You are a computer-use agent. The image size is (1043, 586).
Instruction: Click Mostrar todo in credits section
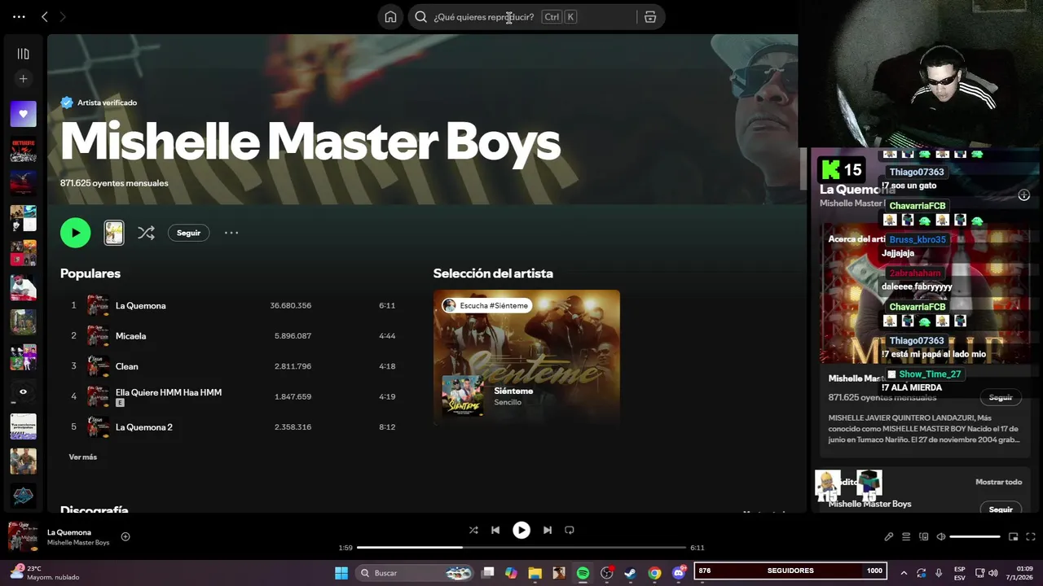[x=998, y=482]
